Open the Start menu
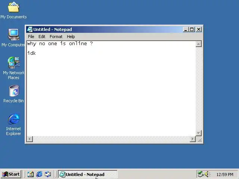 pos(11,174)
